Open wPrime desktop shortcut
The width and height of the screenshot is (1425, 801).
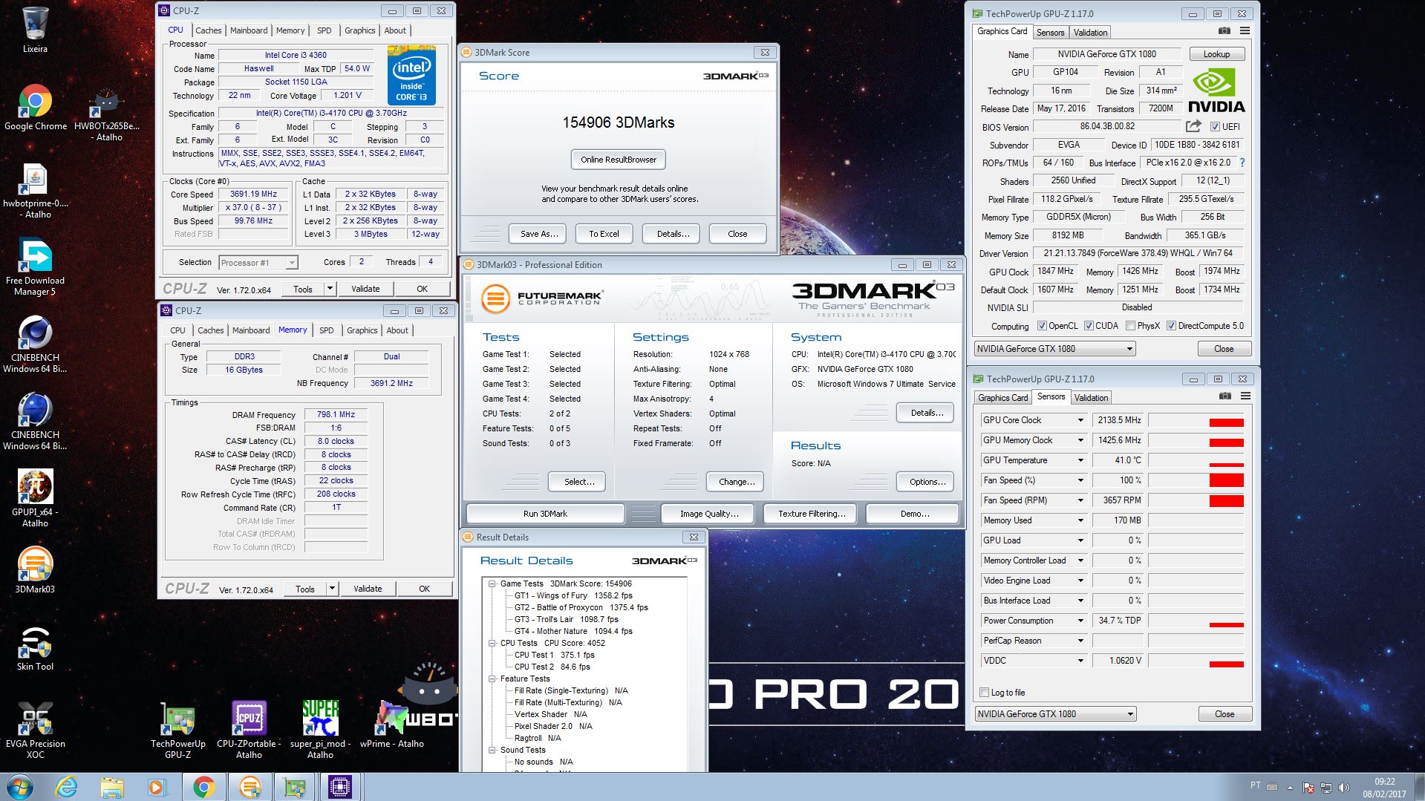click(x=391, y=725)
